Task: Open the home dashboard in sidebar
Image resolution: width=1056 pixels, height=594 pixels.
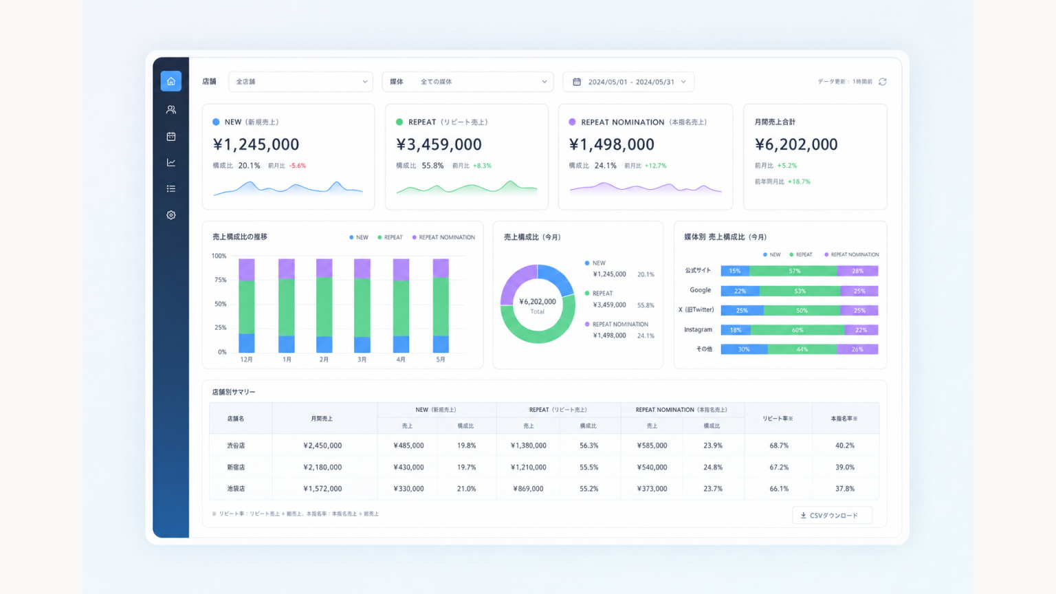Action: pos(171,81)
